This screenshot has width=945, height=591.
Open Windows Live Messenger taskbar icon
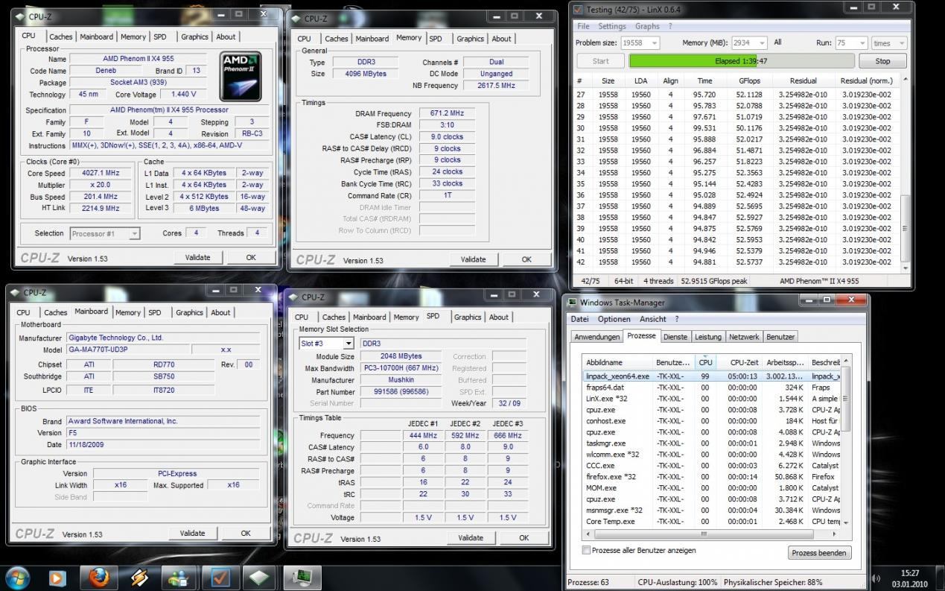[179, 578]
